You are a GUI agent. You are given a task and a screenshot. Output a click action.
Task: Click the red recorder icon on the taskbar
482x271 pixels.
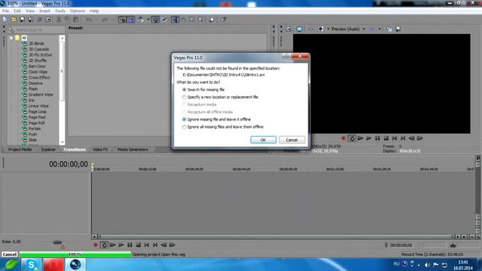coord(53,264)
